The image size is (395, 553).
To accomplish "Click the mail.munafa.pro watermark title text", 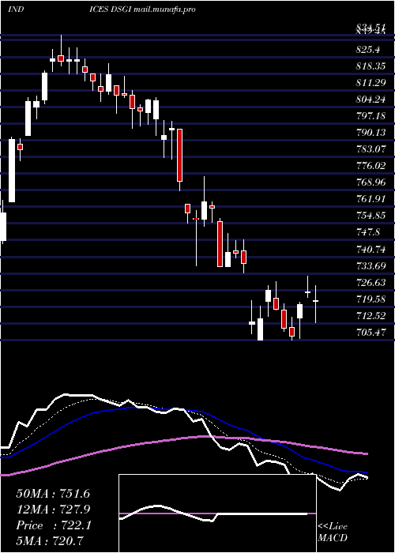I will tap(164, 9).
